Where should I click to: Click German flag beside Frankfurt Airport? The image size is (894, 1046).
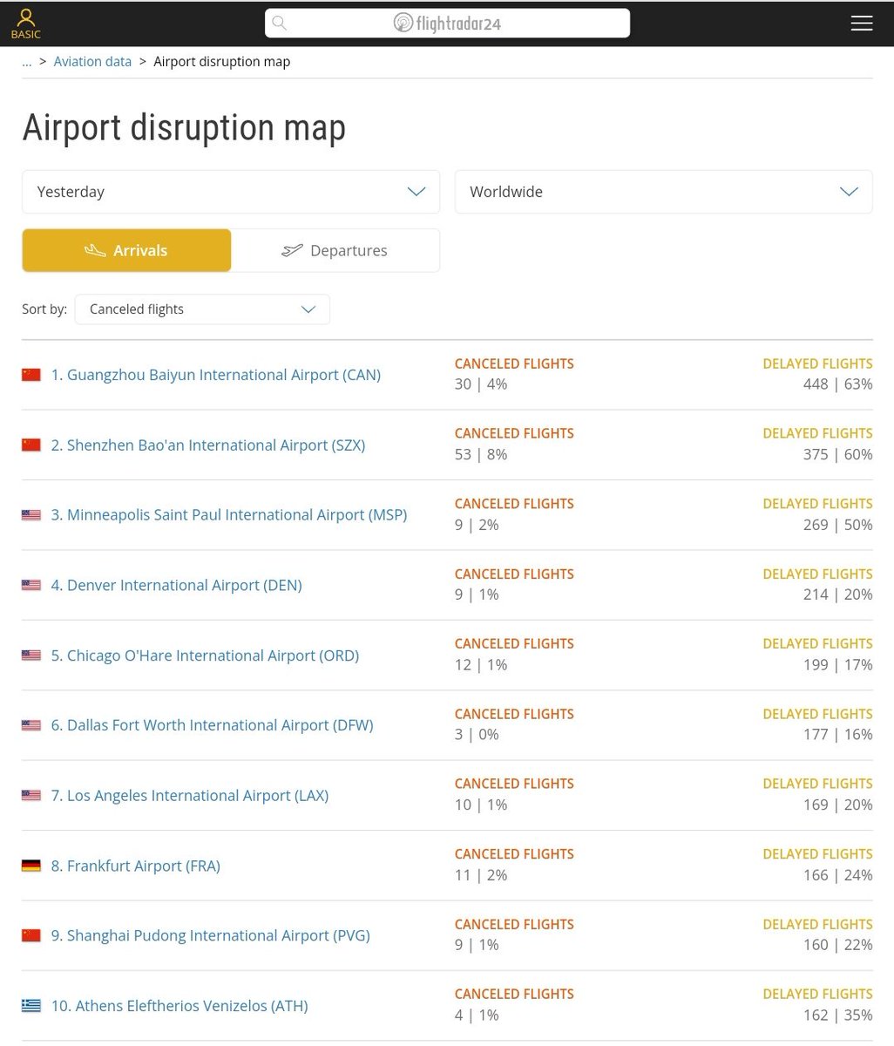pyautogui.click(x=31, y=866)
